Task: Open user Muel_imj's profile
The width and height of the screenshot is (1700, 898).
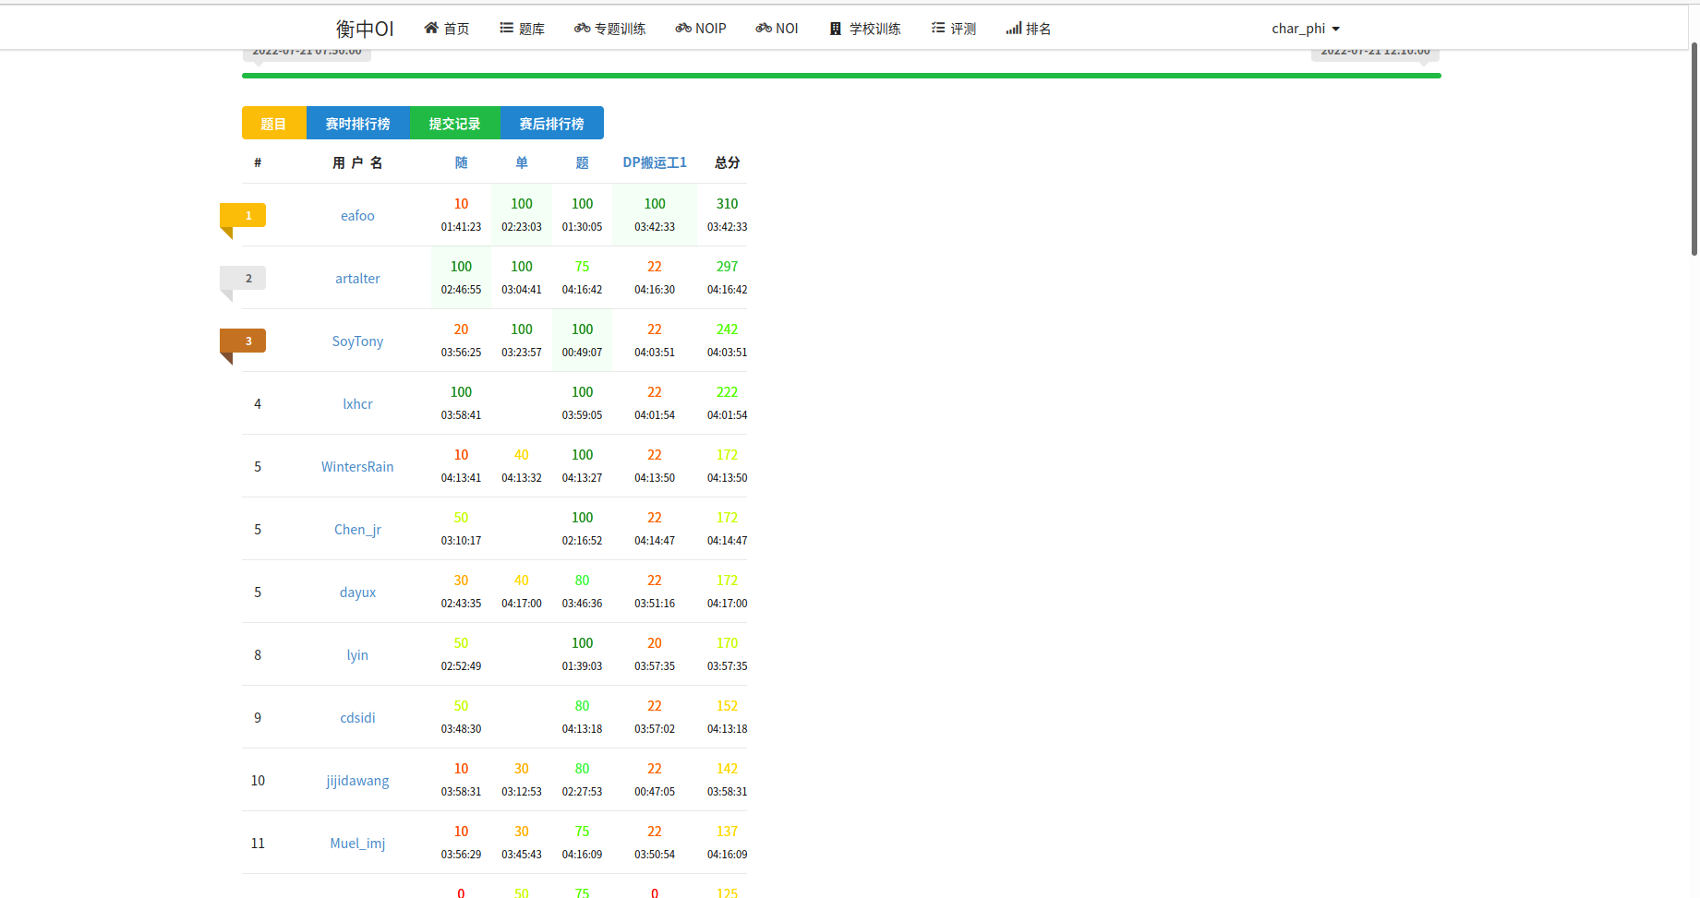Action: tap(357, 843)
